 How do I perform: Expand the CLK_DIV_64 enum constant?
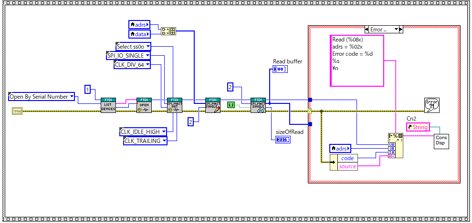(147, 65)
